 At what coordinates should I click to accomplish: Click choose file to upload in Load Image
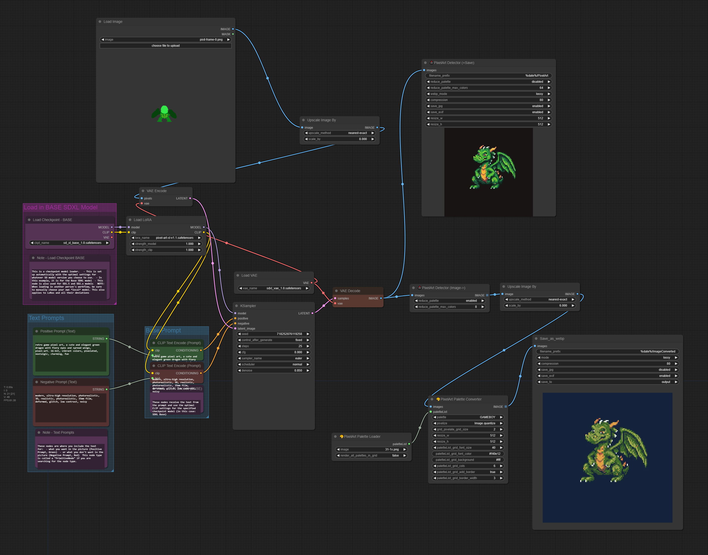(166, 45)
